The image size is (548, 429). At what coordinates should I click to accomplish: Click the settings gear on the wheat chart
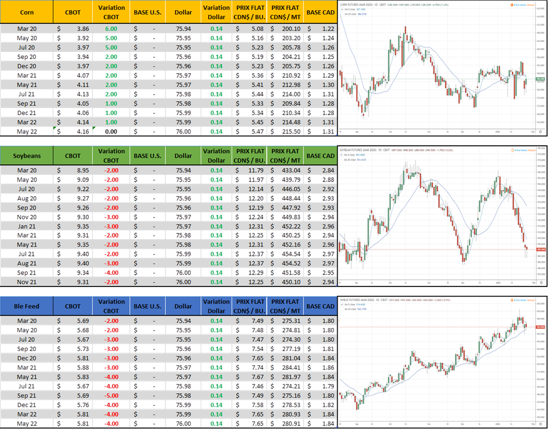(541, 423)
